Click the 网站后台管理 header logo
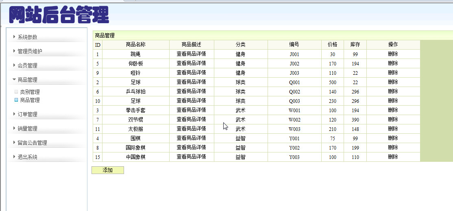 (x=59, y=14)
